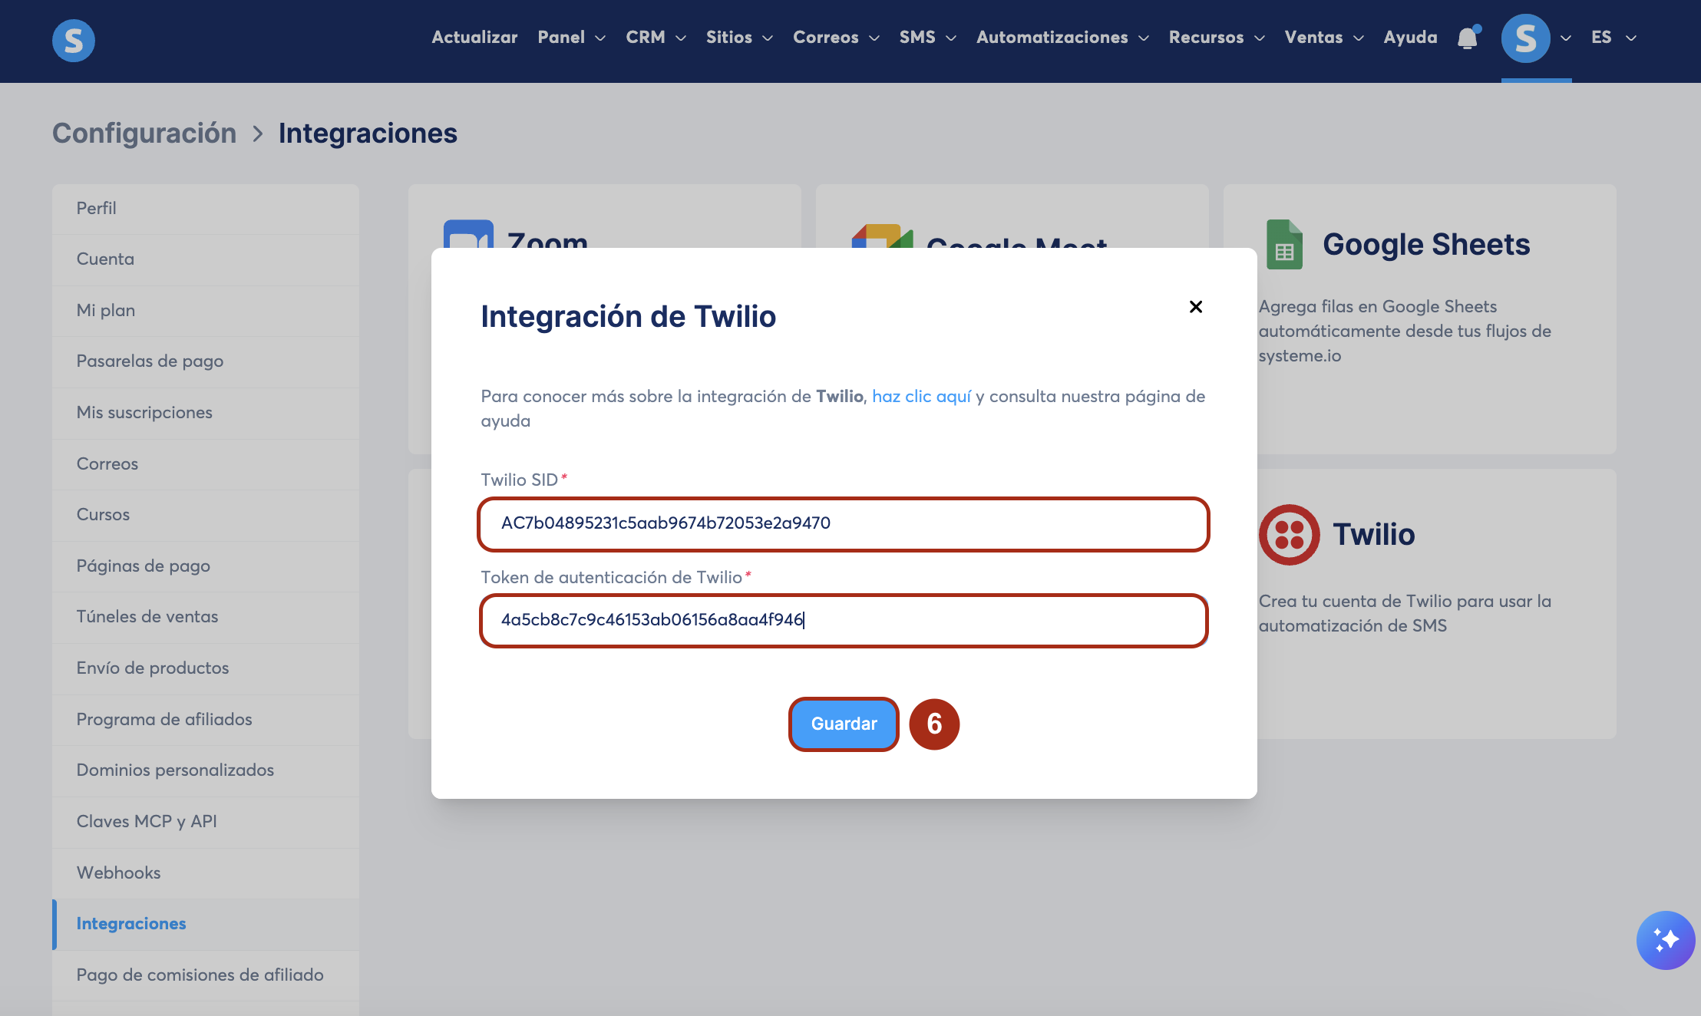Click the Google Sheets card title
This screenshot has width=1701, height=1016.
pos(1426,245)
